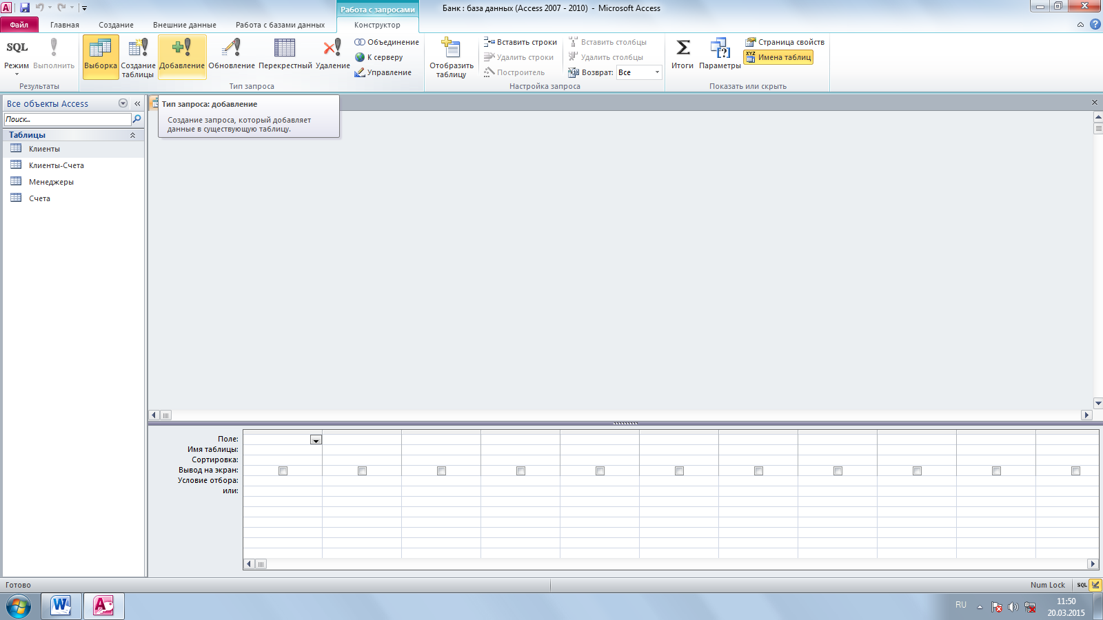
Task: Click right arrow of design grid scrollbar
Action: 1093,564
